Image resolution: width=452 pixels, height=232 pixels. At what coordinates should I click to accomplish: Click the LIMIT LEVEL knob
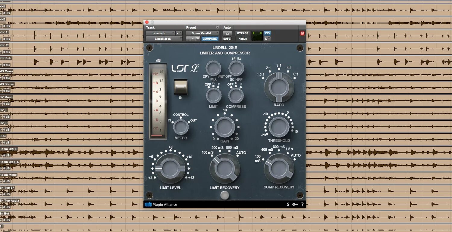(170, 169)
